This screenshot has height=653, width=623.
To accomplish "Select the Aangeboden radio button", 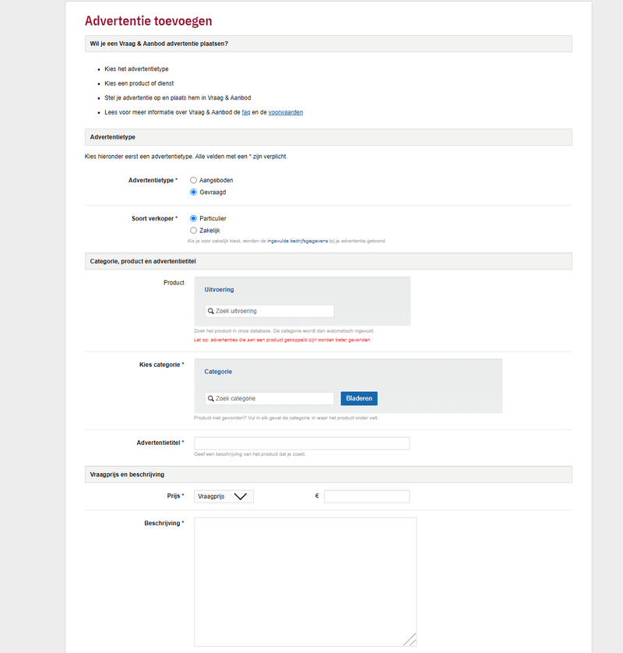I will pyautogui.click(x=193, y=180).
